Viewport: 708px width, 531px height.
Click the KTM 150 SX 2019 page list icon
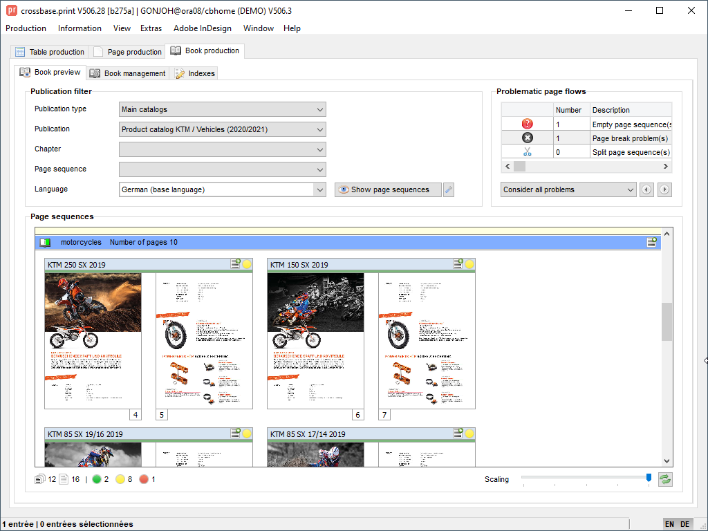(458, 264)
